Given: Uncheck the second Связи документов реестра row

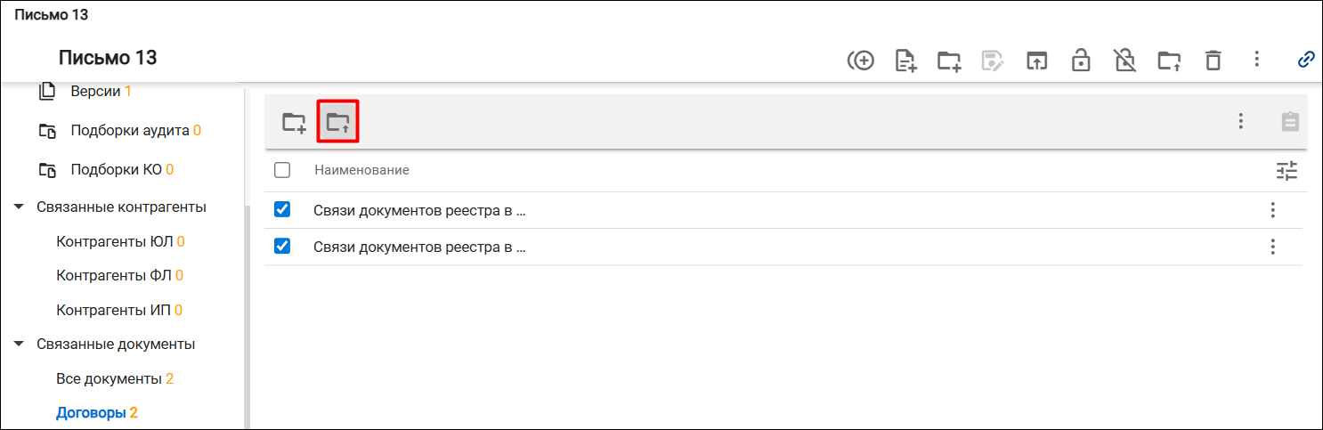Looking at the screenshot, I should click(282, 247).
